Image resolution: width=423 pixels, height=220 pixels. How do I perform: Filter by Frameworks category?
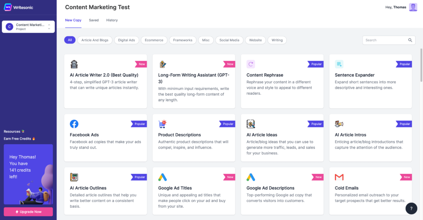click(183, 40)
